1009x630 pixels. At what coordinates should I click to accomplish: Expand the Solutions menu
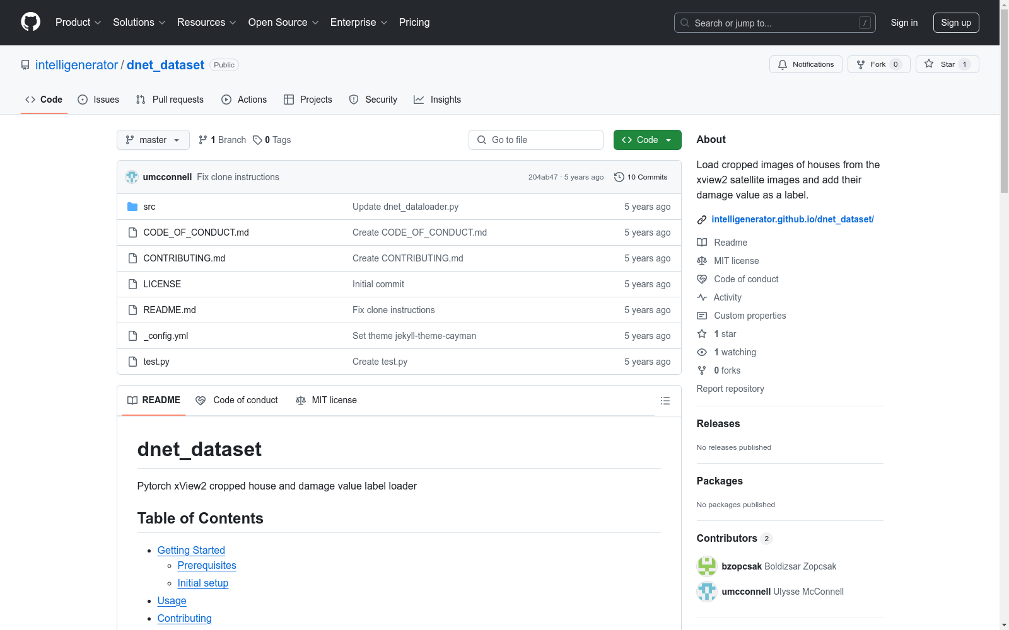139,22
